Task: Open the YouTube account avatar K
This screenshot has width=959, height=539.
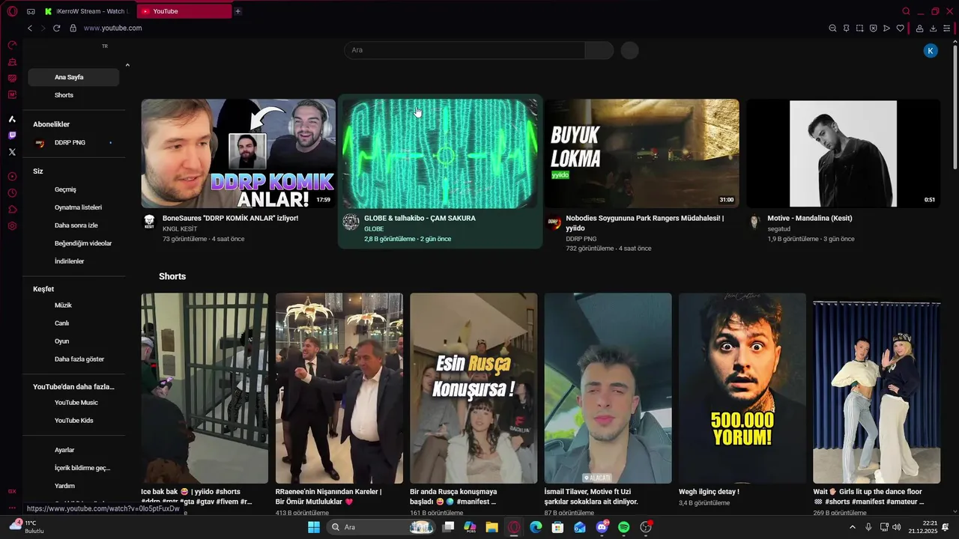Action: [931, 50]
